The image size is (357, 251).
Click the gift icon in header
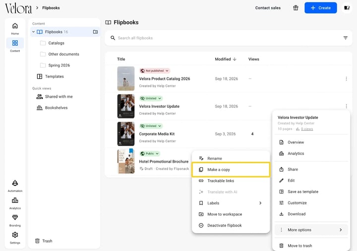[x=296, y=8]
